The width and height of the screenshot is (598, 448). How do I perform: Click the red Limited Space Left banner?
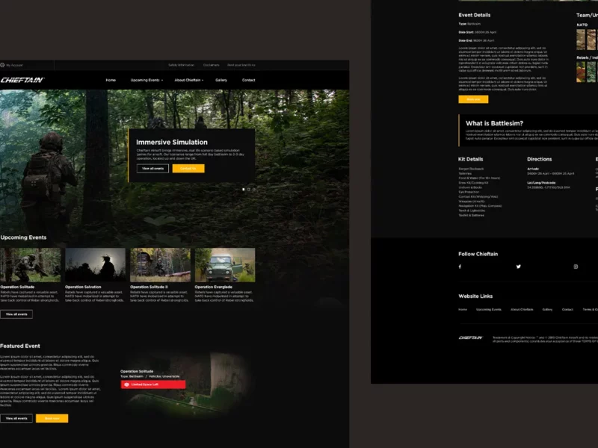point(153,385)
